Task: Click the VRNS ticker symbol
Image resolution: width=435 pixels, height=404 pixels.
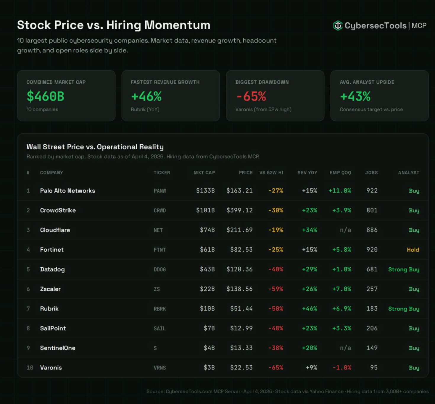Action: pyautogui.click(x=160, y=368)
